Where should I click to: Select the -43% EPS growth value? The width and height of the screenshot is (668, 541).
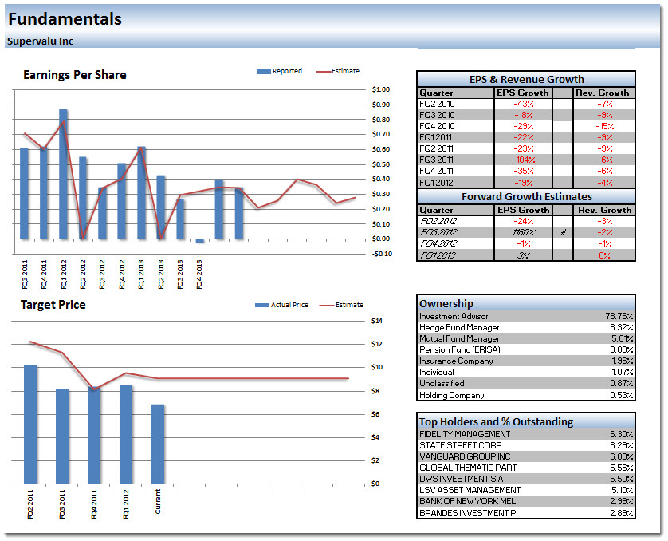523,104
